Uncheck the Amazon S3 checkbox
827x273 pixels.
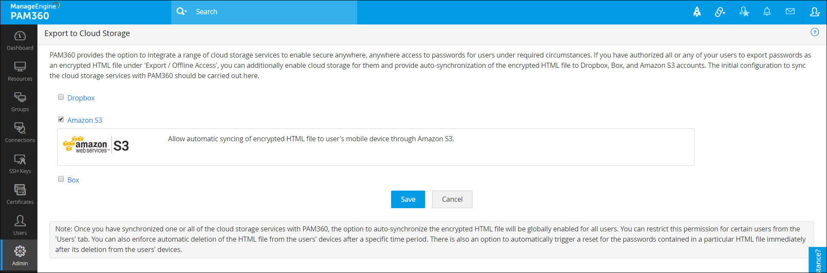(x=61, y=119)
